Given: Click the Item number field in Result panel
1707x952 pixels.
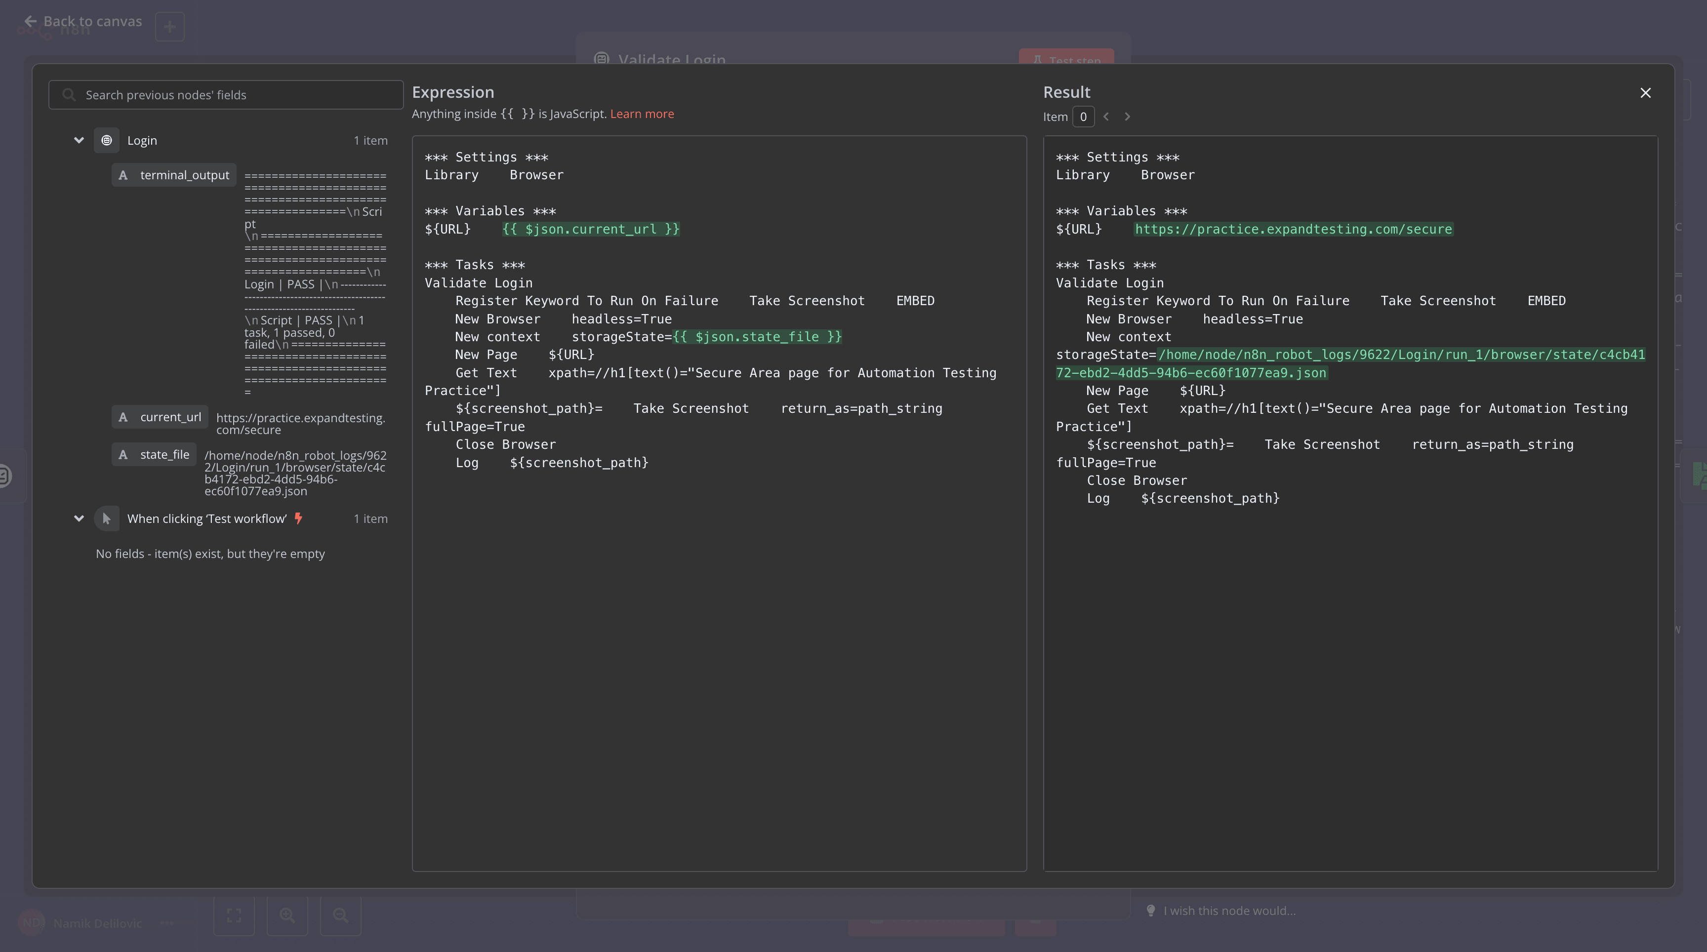Looking at the screenshot, I should 1083,117.
